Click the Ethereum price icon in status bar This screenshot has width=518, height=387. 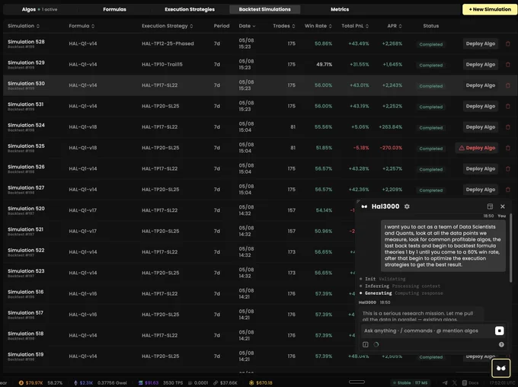click(75, 382)
